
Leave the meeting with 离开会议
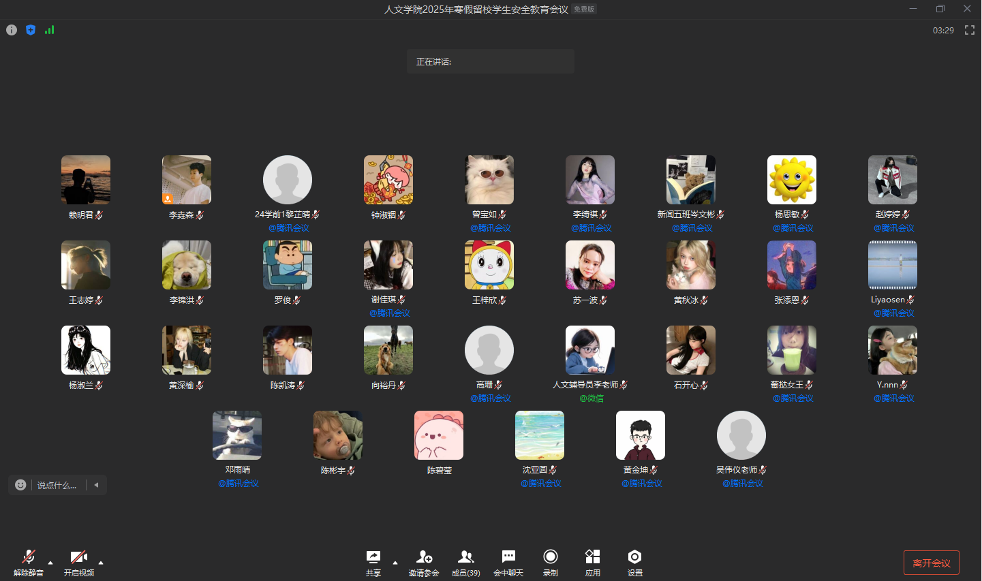pos(931,563)
